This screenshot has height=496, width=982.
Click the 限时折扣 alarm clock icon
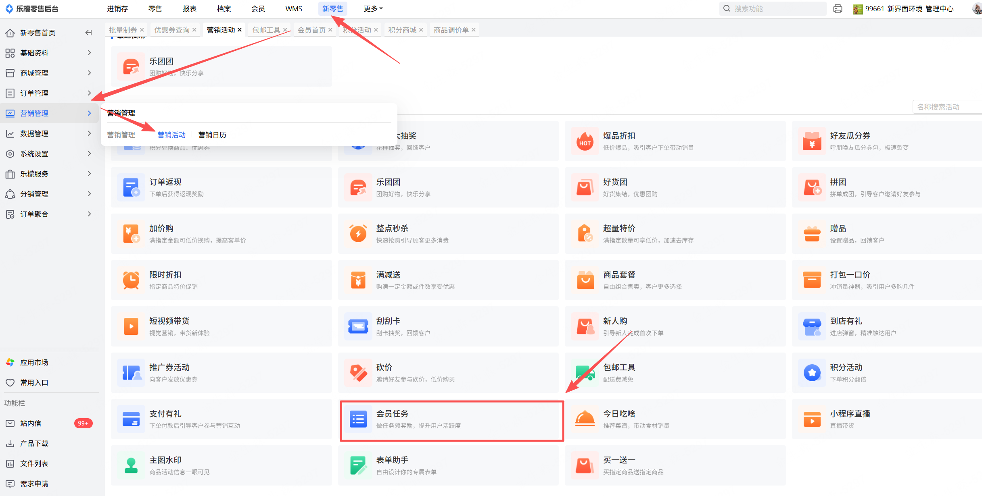[131, 280]
